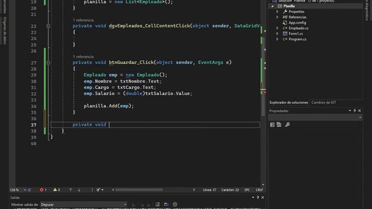Click line number 29 in the gutter
Screen dimensions: 372x209
tap(34, 75)
